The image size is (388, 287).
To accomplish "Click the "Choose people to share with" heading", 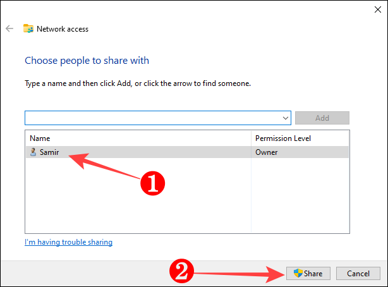I will click(x=87, y=61).
